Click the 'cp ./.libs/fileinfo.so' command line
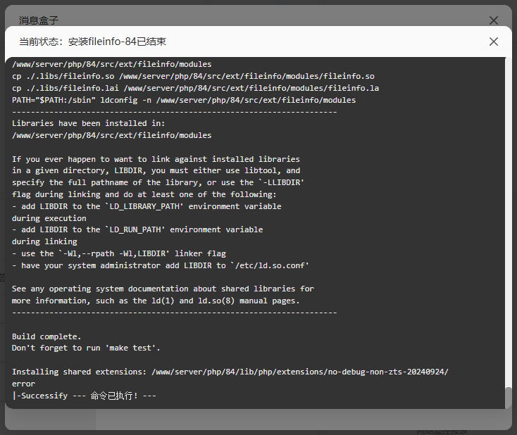 click(x=193, y=76)
